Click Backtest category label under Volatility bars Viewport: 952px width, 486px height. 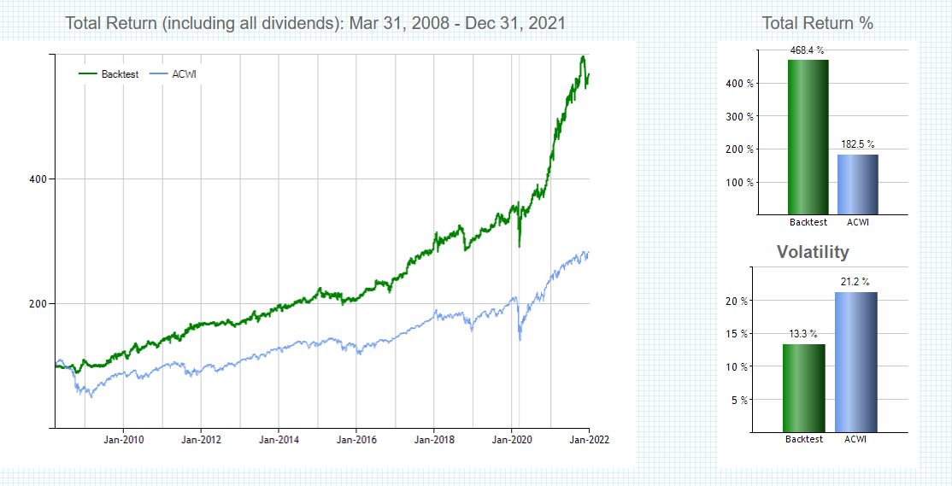pos(804,439)
